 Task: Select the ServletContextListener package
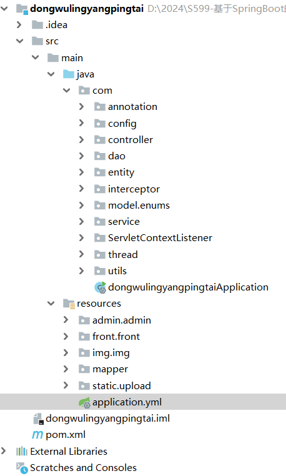[160, 238]
